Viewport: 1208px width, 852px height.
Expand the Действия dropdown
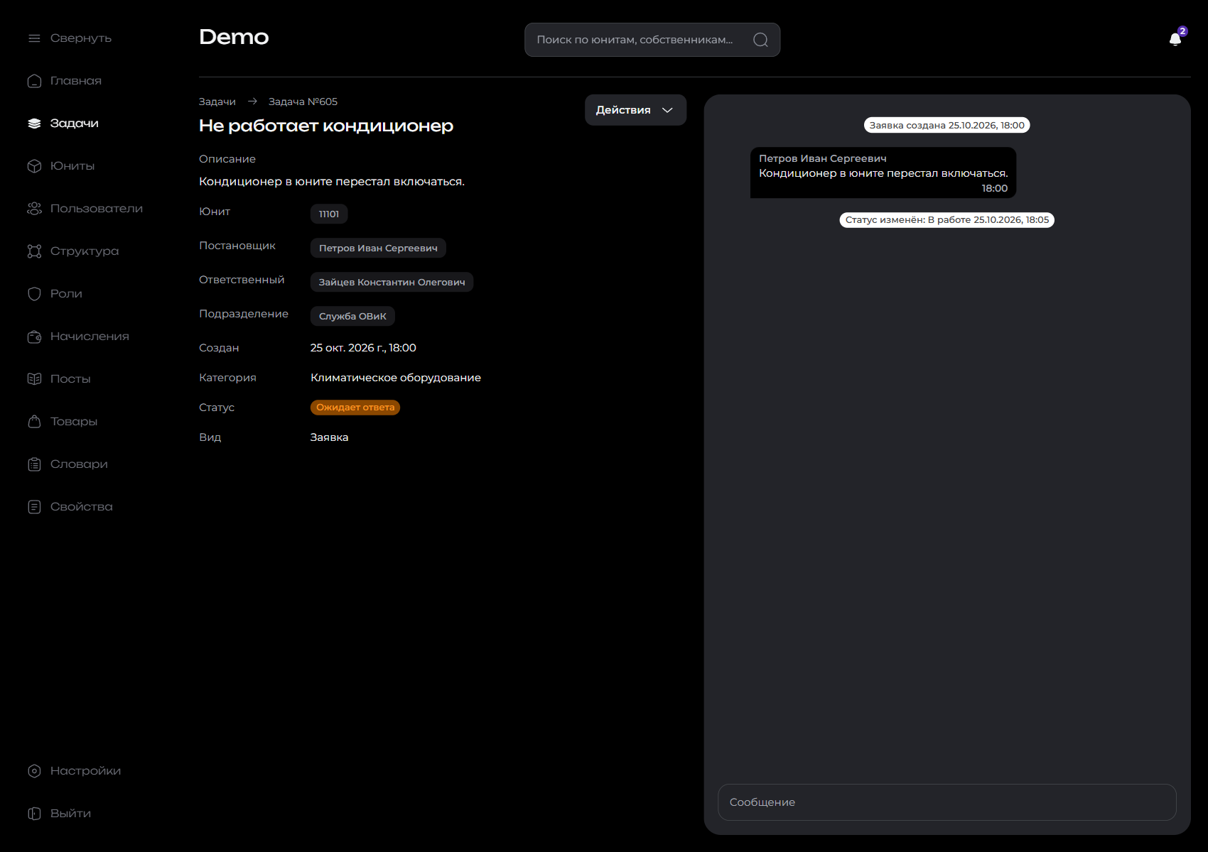(635, 110)
